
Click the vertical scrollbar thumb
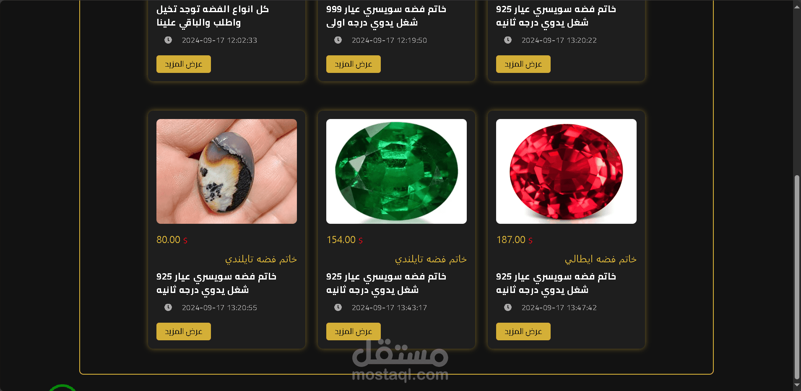tap(797, 277)
